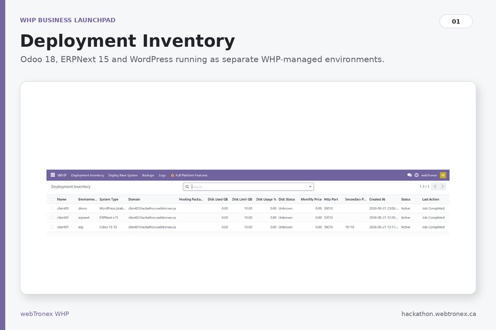Open the activities clock icon
Image resolution: width=496 pixels, height=330 pixels.
pos(417,175)
